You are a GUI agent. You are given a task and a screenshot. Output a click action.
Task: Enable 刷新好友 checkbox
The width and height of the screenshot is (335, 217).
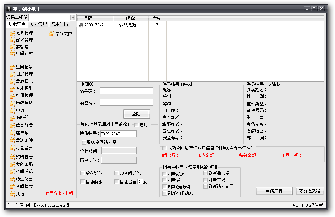click(164, 174)
